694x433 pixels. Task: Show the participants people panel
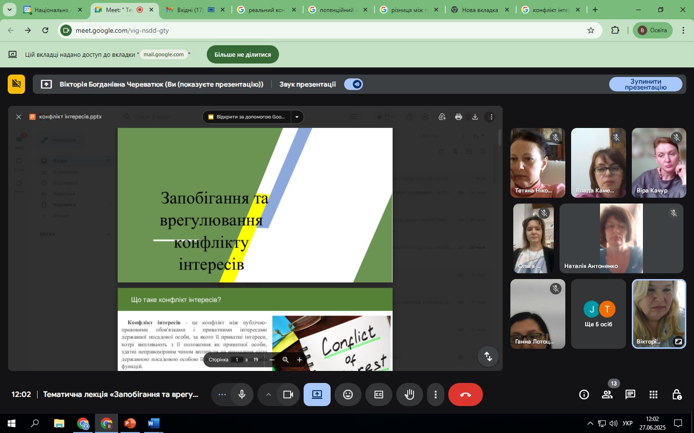pos(607,395)
